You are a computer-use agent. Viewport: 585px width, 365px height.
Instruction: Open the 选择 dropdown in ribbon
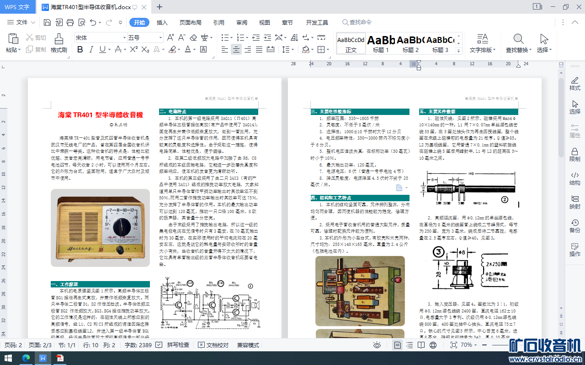point(544,44)
